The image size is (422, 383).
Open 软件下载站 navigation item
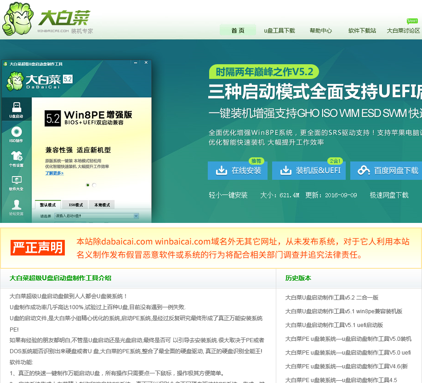click(362, 30)
